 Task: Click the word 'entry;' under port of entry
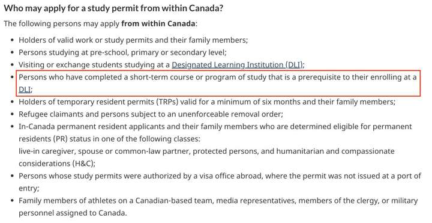tap(29, 188)
